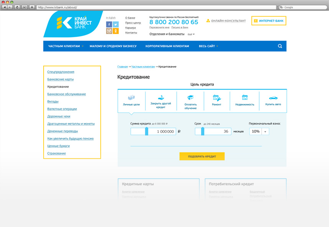329x227 pixels.
Task: Open the Пресс-центр link
Action: point(133,23)
